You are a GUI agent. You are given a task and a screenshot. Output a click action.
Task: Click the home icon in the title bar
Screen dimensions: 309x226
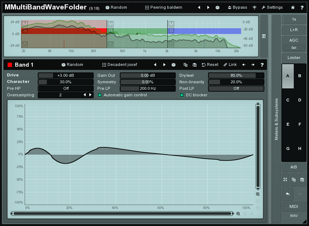pyautogui.click(x=293, y=7)
